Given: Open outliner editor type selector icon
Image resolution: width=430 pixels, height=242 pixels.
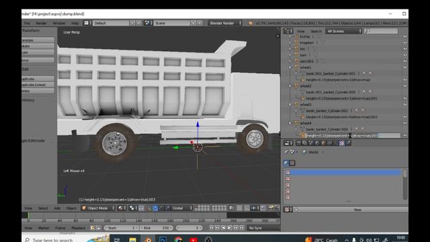Looking at the screenshot, I should [288, 31].
